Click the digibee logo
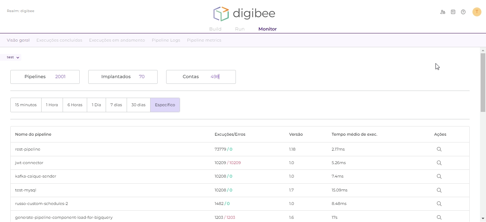 (x=244, y=14)
